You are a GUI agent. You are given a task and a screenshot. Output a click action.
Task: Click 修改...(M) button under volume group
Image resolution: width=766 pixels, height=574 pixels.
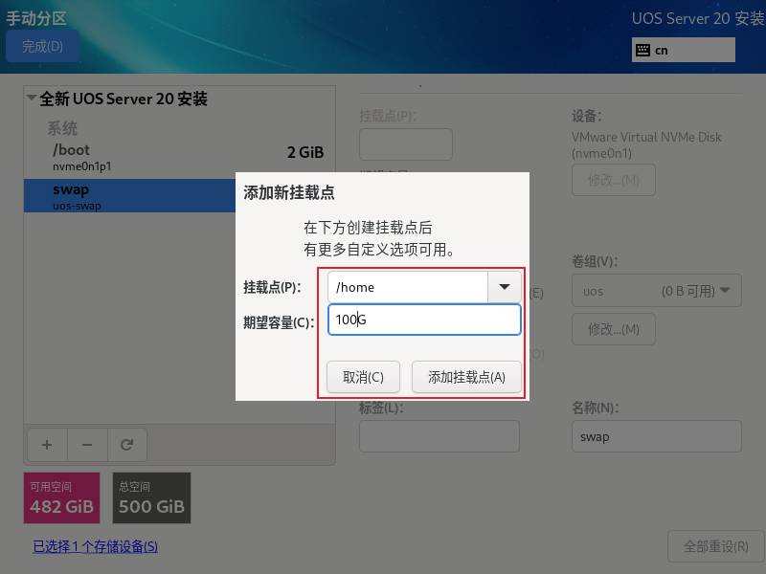click(614, 329)
